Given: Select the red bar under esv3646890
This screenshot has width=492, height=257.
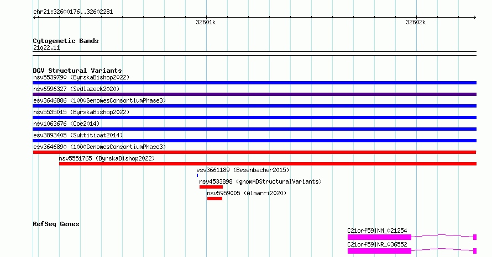Looking at the screenshot, I should 254,152.
